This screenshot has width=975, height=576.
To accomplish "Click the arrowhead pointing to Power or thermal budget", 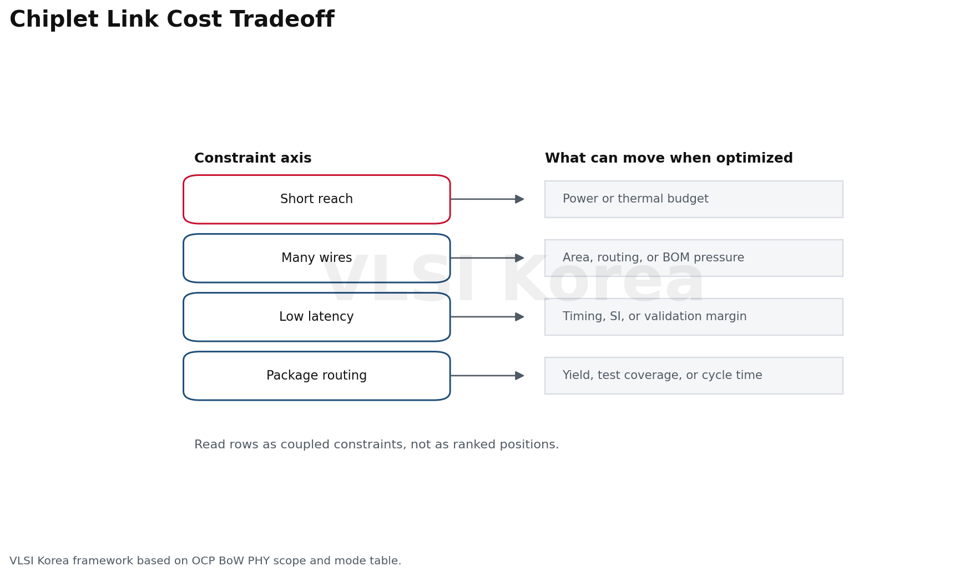I will pos(519,199).
